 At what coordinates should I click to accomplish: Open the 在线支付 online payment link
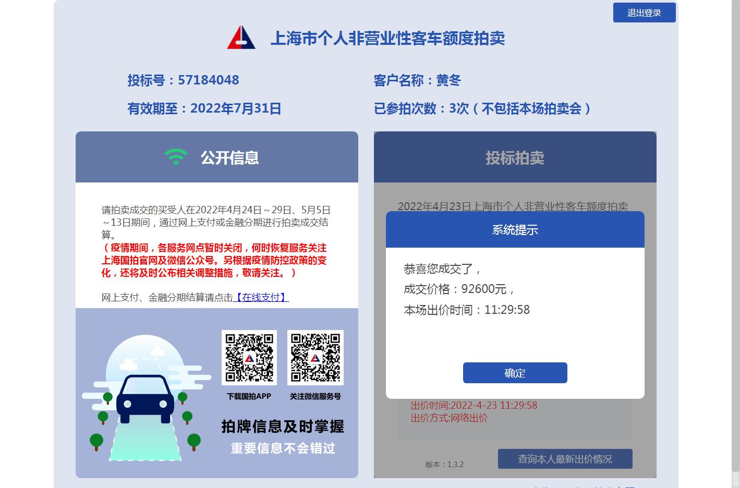(x=261, y=297)
